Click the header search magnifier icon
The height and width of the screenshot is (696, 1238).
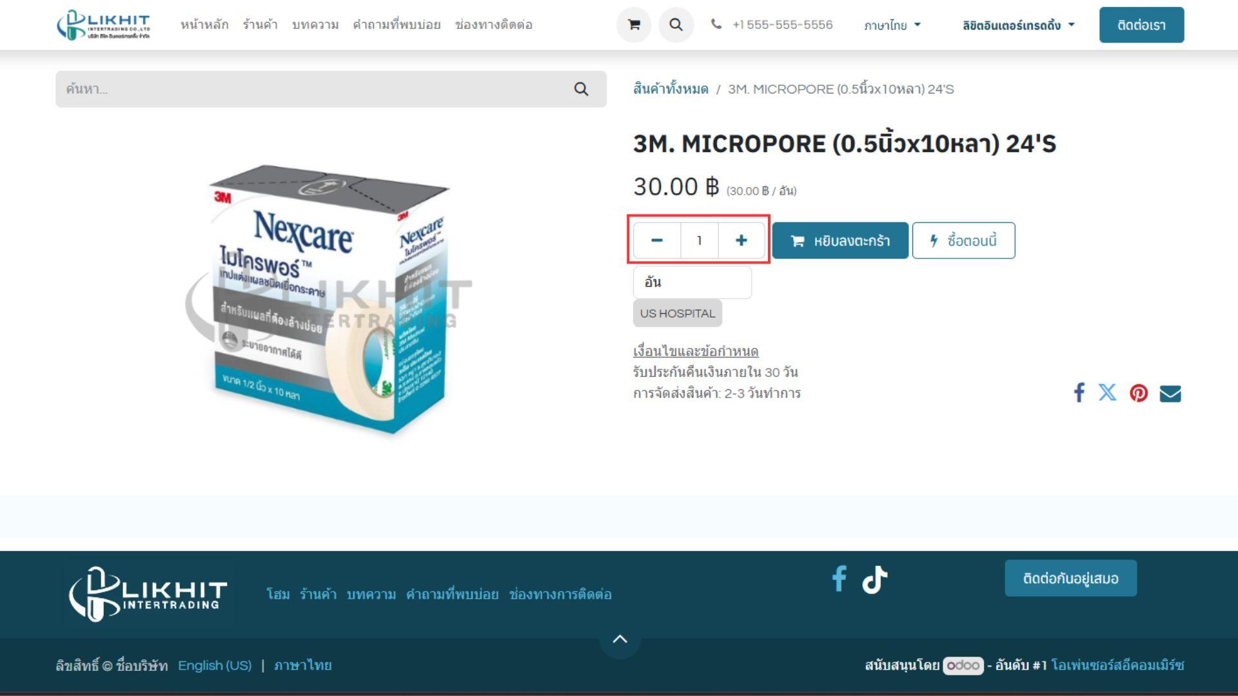pos(676,24)
